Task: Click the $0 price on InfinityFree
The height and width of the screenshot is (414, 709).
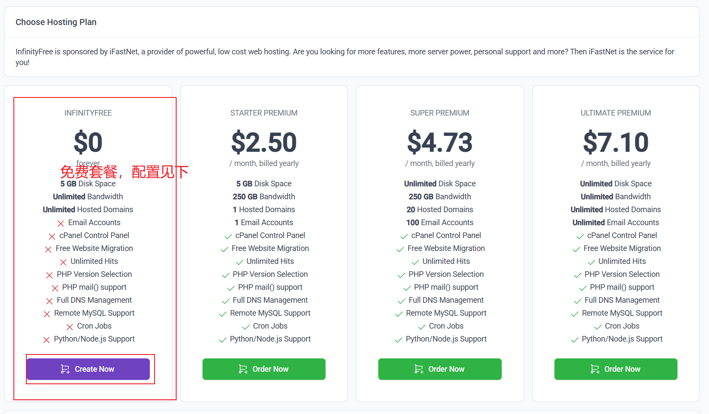Action: click(x=88, y=142)
